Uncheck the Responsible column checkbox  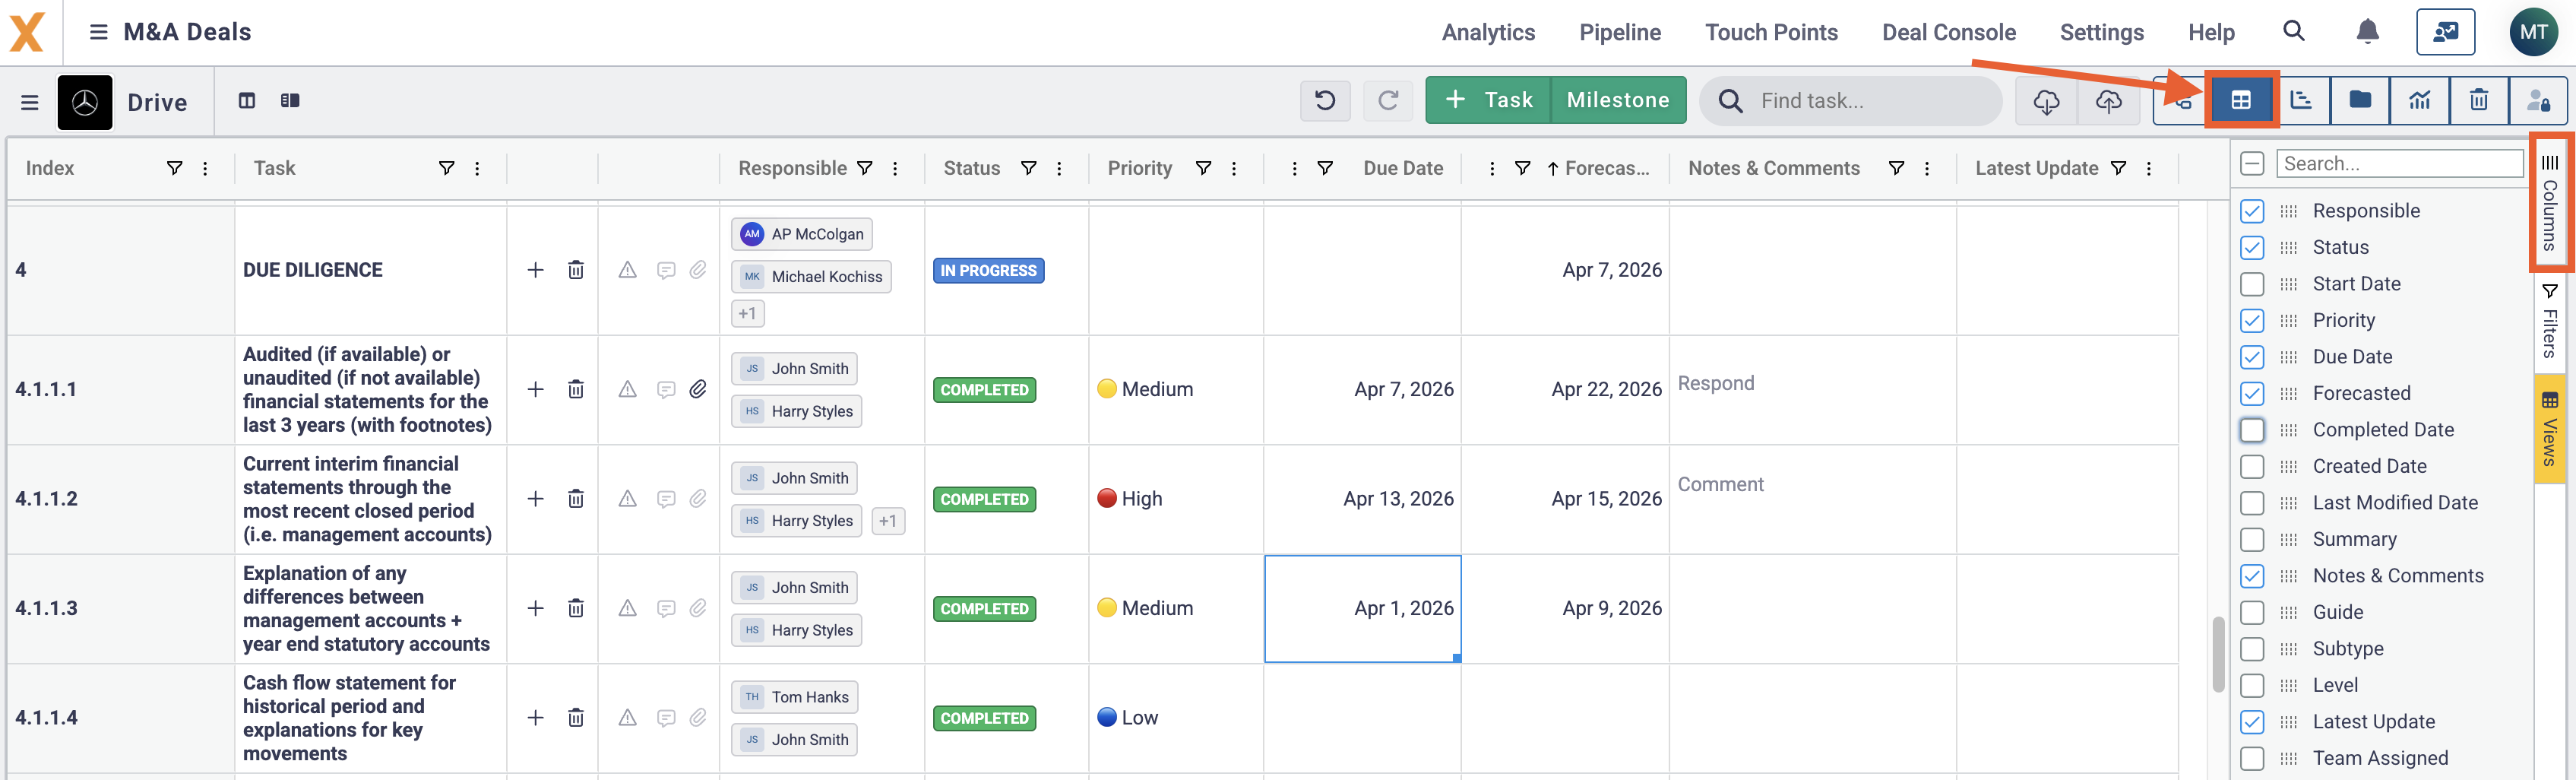point(2252,211)
